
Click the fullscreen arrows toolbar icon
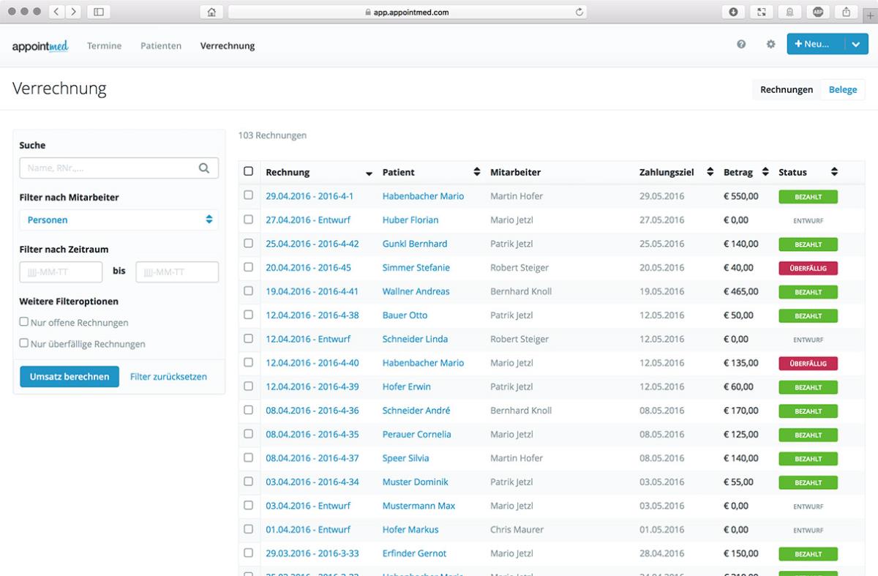point(762,12)
